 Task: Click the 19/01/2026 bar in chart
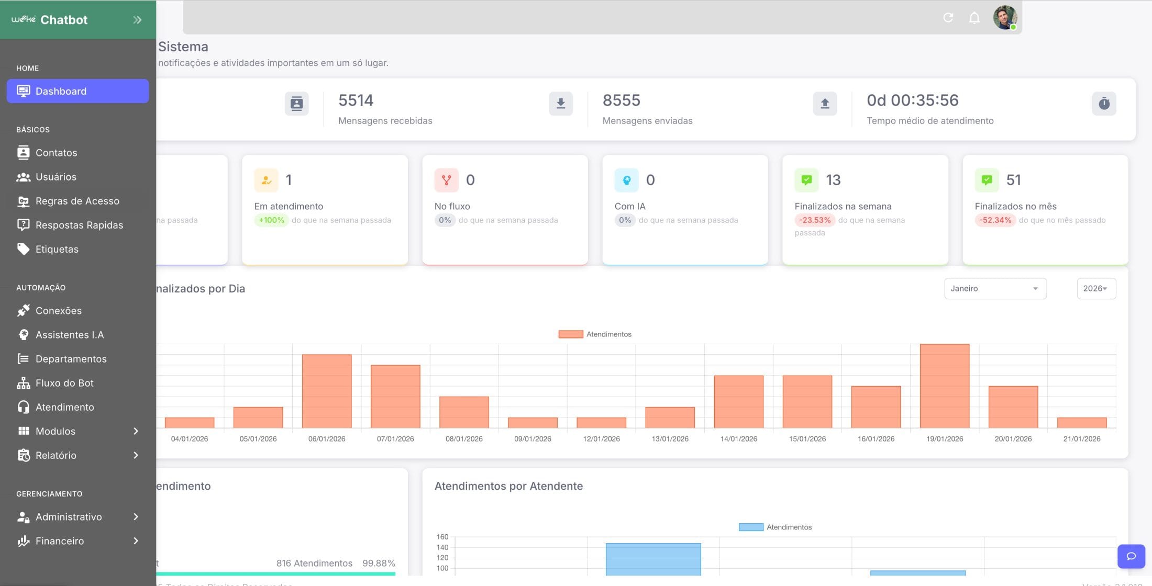[944, 386]
